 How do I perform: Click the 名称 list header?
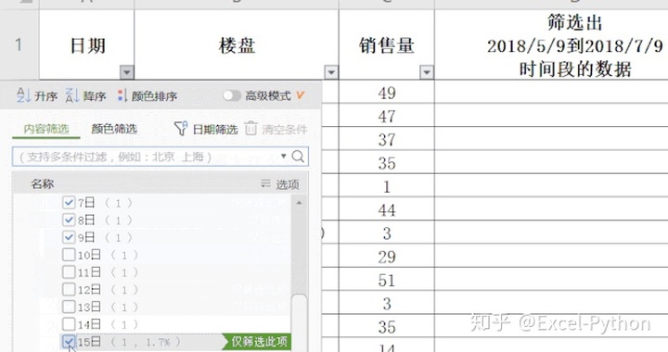(43, 184)
